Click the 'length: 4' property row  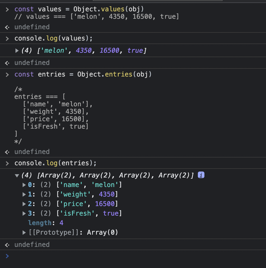pos(46,223)
